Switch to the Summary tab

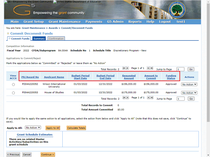pos(39,39)
